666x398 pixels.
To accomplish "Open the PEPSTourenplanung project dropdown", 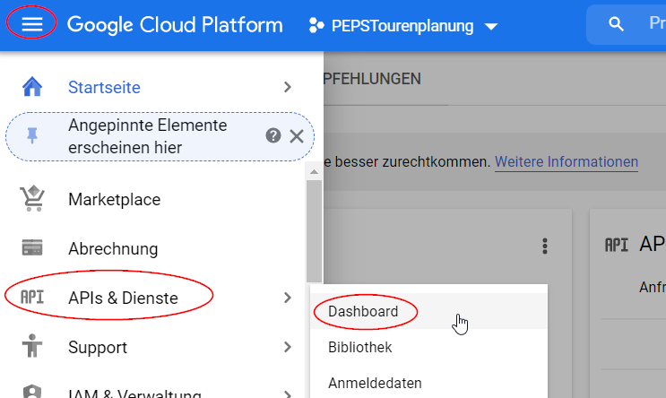I will coord(402,26).
